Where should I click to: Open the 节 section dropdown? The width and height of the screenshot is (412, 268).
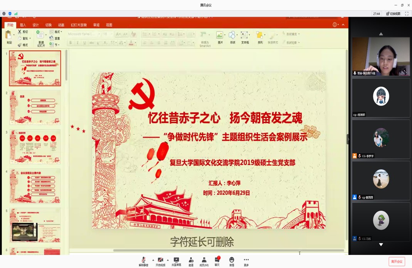tap(55, 45)
